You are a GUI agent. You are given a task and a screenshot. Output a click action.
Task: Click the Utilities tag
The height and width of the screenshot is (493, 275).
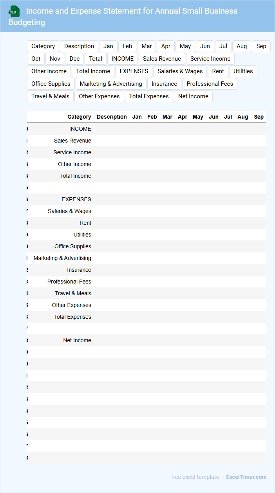[243, 71]
